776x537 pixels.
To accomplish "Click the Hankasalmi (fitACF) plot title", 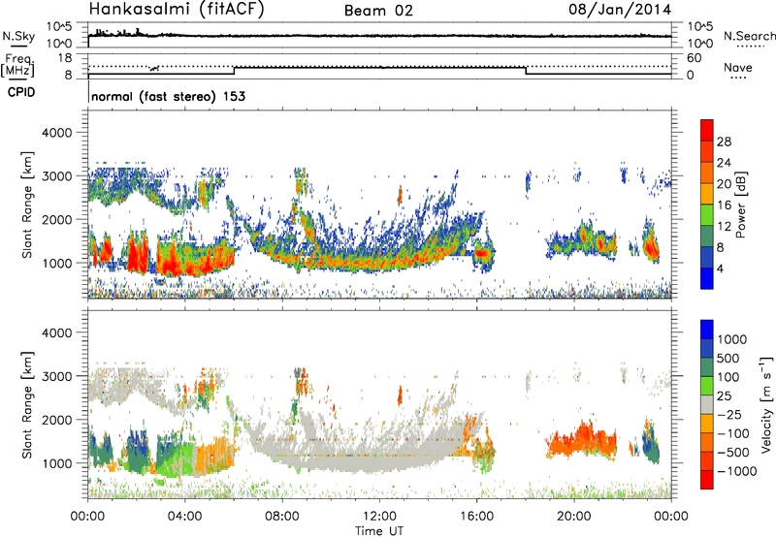I will (177, 9).
